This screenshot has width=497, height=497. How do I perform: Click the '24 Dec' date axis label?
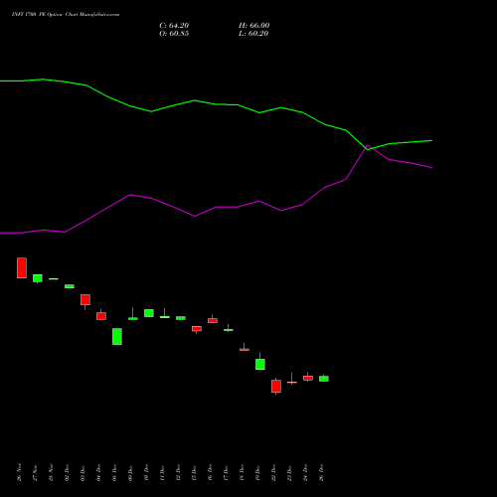[x=305, y=472]
